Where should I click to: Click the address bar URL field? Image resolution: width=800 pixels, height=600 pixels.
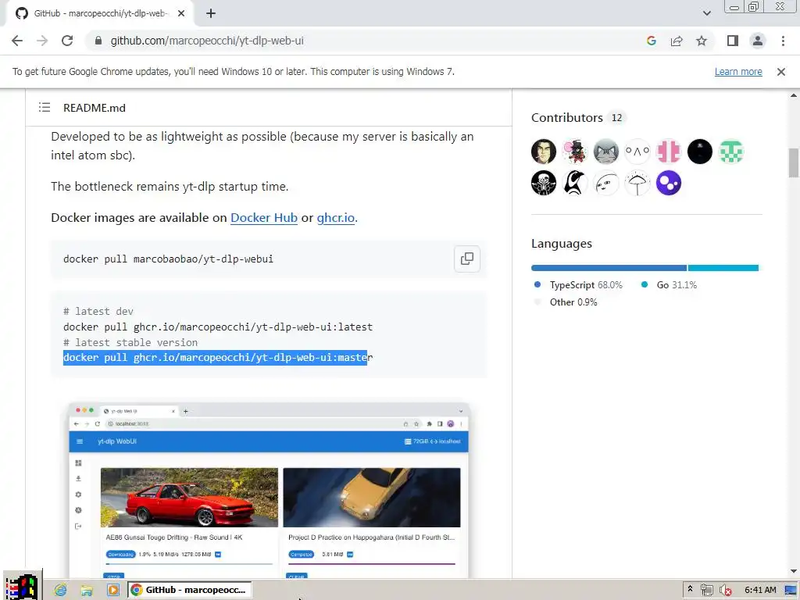[367, 41]
